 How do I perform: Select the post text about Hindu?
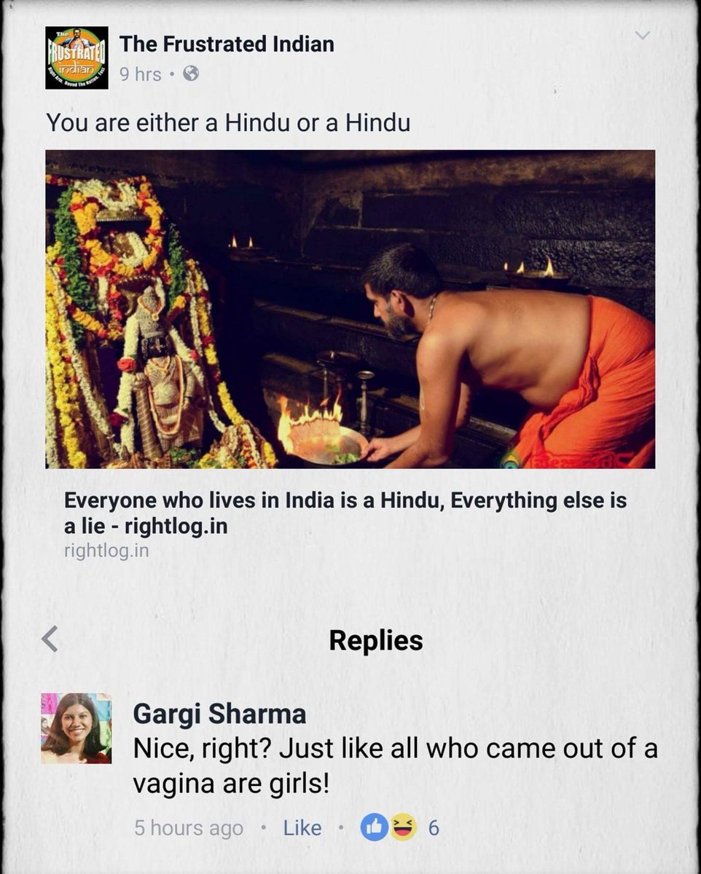[228, 122]
